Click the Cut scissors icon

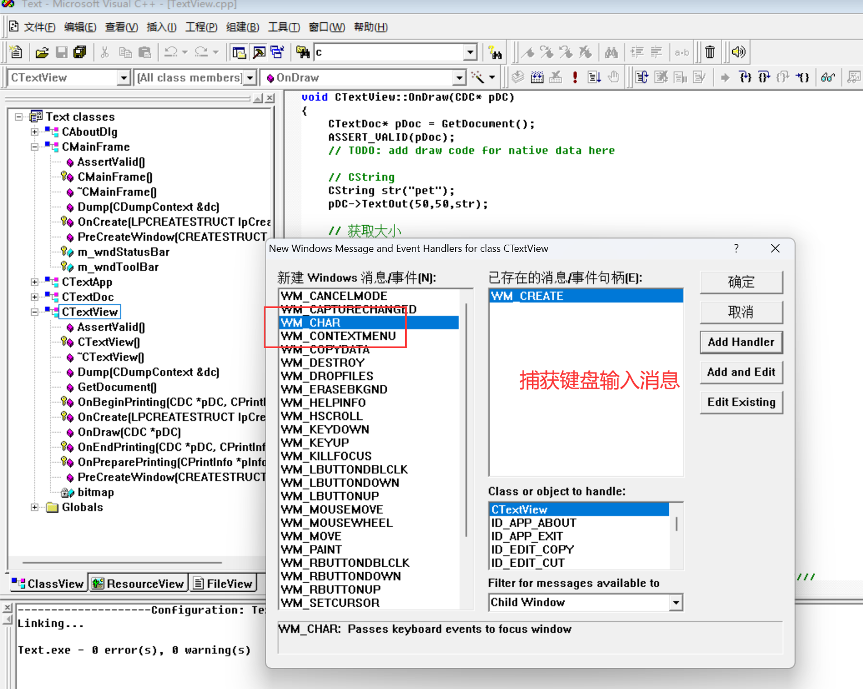click(105, 52)
